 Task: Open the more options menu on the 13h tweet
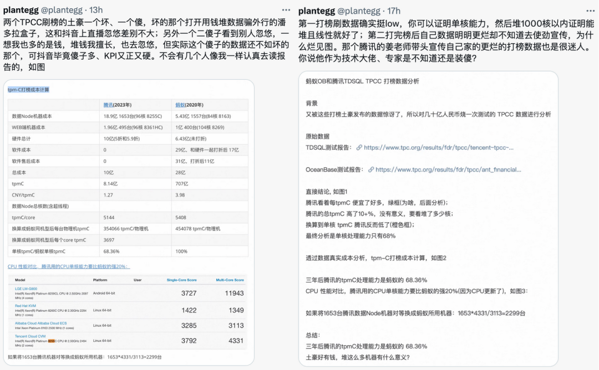(286, 10)
